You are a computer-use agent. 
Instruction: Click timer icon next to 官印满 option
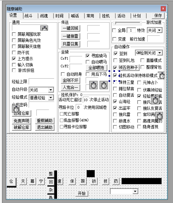click(159, 116)
